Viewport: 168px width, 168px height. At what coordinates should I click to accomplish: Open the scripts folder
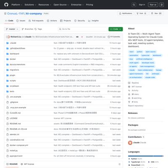tap(13, 81)
